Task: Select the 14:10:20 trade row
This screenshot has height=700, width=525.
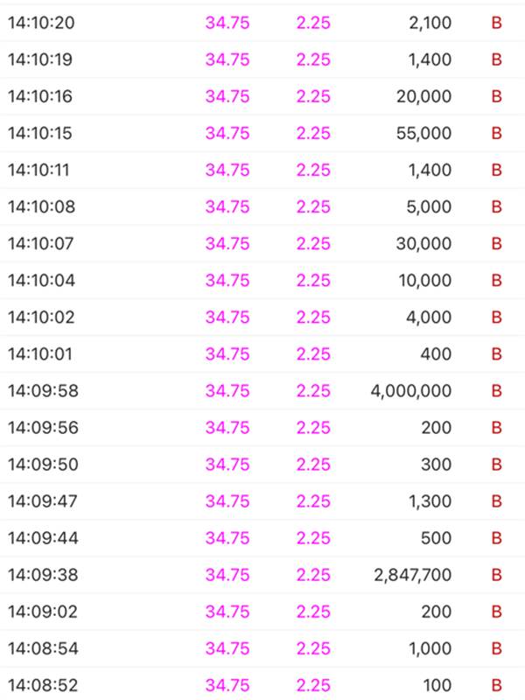Action: [x=262, y=23]
